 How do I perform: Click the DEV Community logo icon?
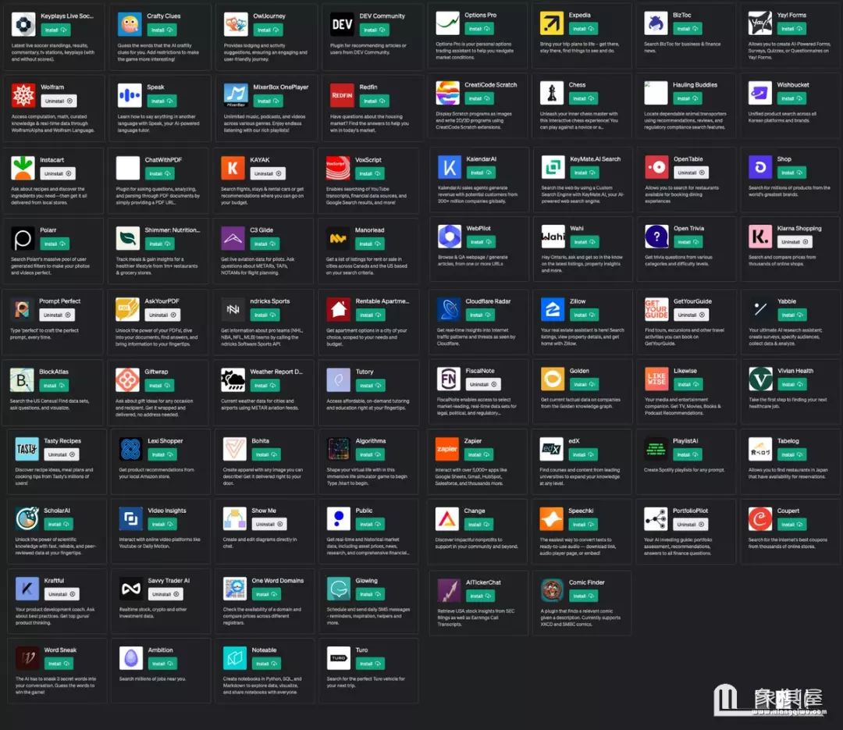coord(342,24)
